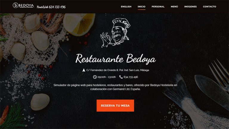229x129 pixels.
Task: Click the location arrow icon beside the address
Action: point(84,70)
